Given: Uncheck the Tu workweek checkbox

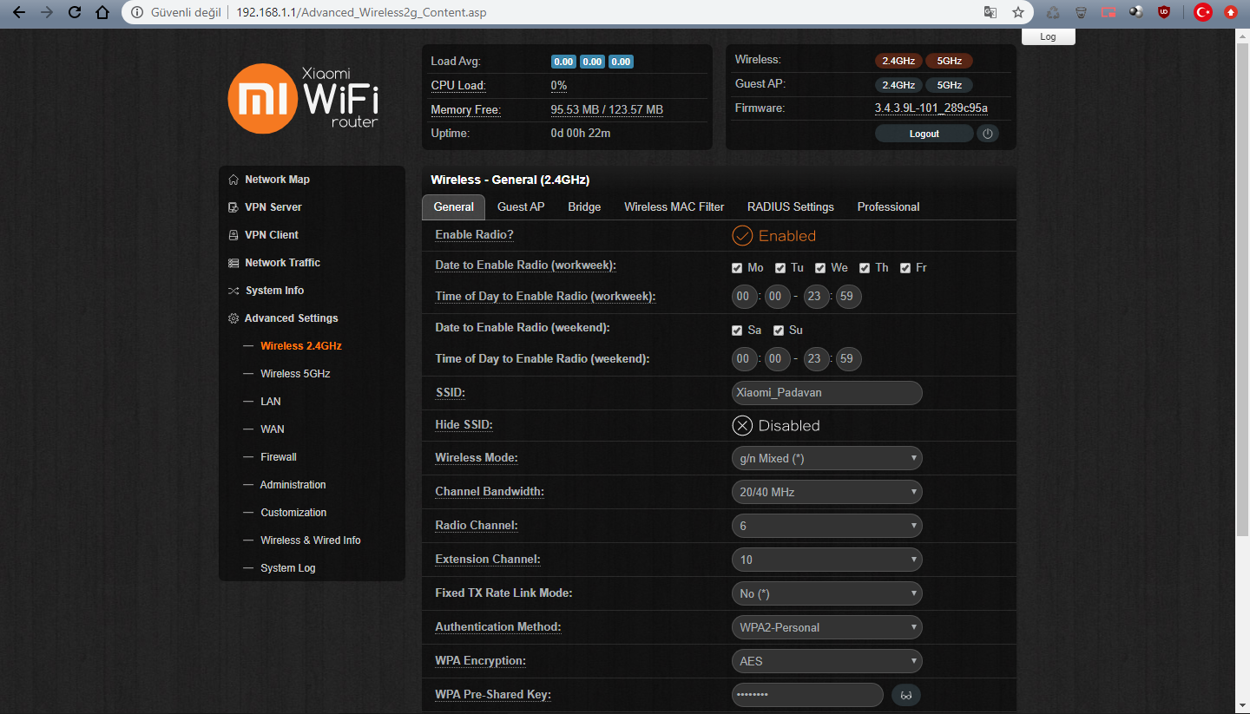Looking at the screenshot, I should click(780, 268).
